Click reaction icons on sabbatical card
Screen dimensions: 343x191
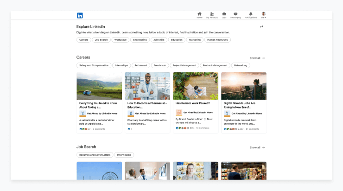tap(83, 129)
